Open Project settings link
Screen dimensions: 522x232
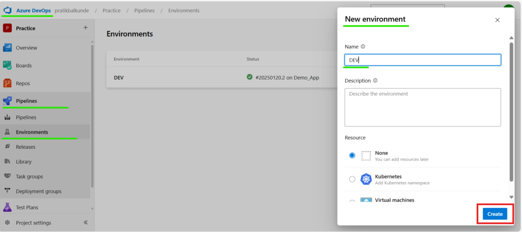(x=33, y=223)
